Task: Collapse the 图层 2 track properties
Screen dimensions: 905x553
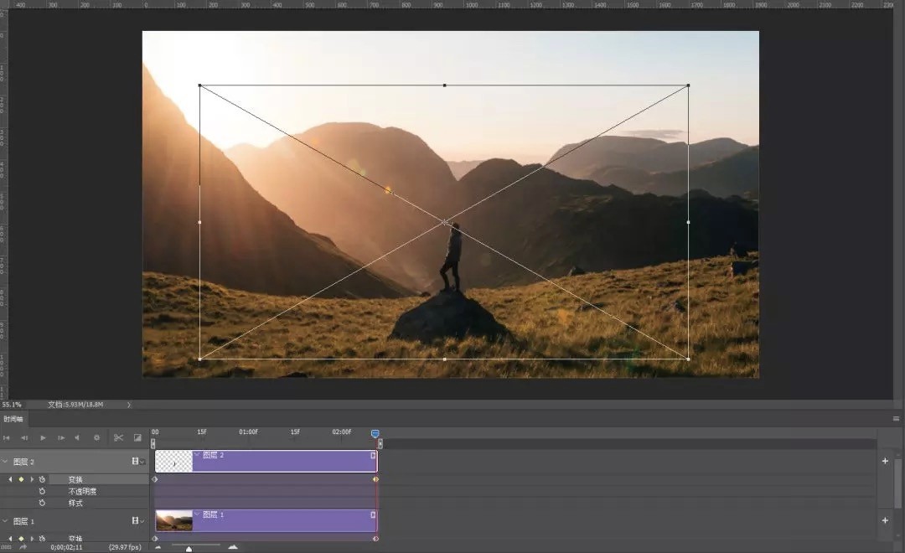Action: tap(4, 461)
